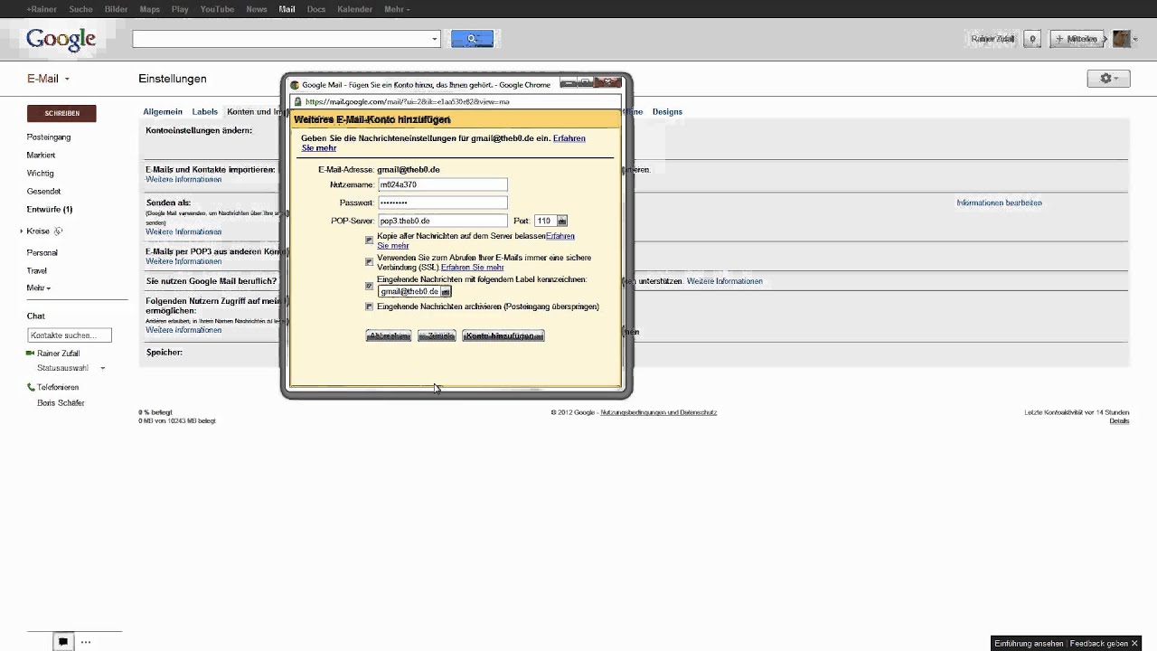Open the Wichtig folder
This screenshot has width=1157, height=651.
click(x=41, y=174)
